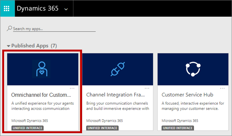
Task: Open the app launcher waffle icon
Action: tap(7, 8)
